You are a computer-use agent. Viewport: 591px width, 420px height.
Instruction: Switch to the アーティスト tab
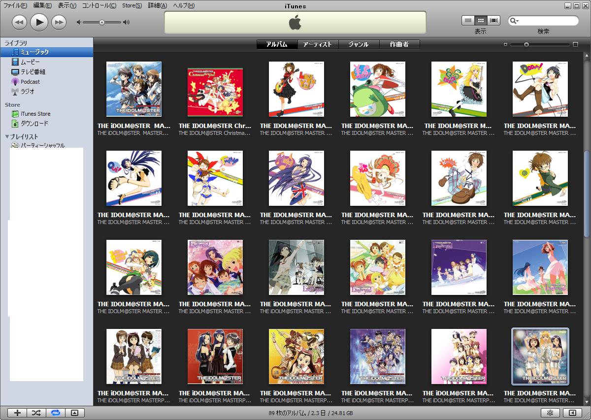318,44
